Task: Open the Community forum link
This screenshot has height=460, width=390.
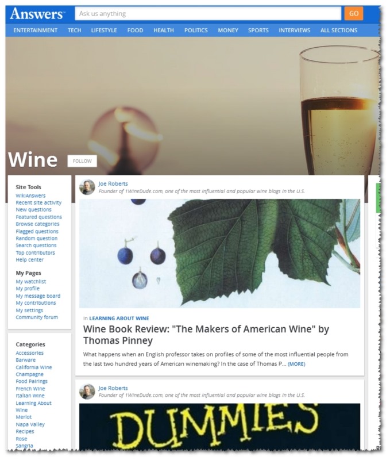Action: point(37,317)
